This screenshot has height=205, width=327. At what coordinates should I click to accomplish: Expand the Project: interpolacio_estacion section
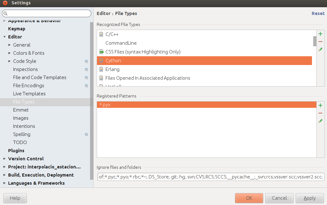(4, 167)
